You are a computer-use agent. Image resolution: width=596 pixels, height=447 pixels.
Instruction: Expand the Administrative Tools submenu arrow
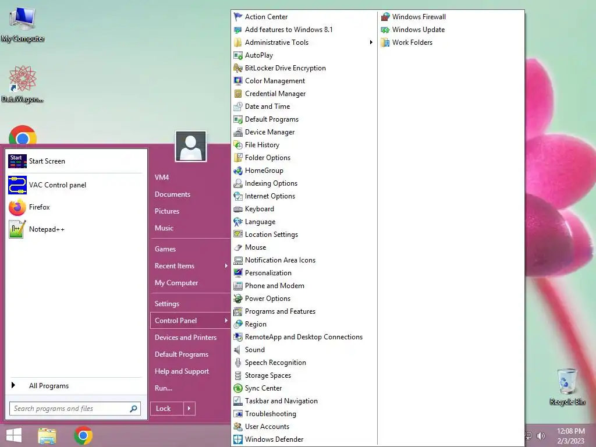click(x=371, y=42)
